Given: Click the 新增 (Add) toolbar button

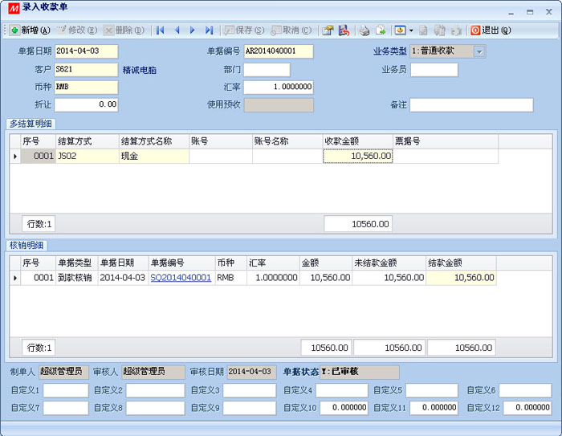Looking at the screenshot, I should click(31, 31).
